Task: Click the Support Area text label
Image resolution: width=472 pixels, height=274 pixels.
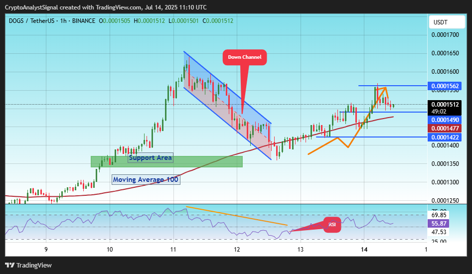Action: [150, 157]
